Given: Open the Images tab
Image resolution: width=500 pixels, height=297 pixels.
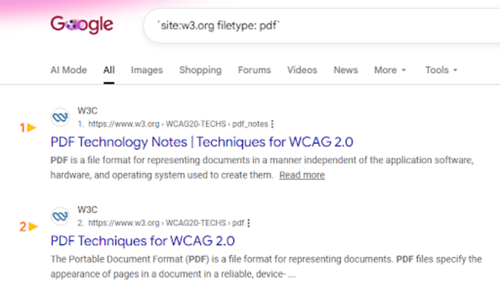Looking at the screenshot, I should [147, 70].
